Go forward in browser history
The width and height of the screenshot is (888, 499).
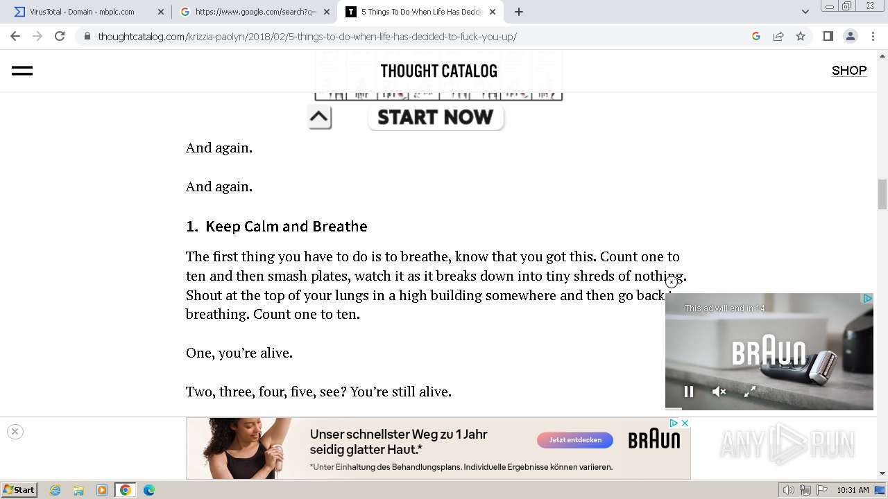pos(37,36)
